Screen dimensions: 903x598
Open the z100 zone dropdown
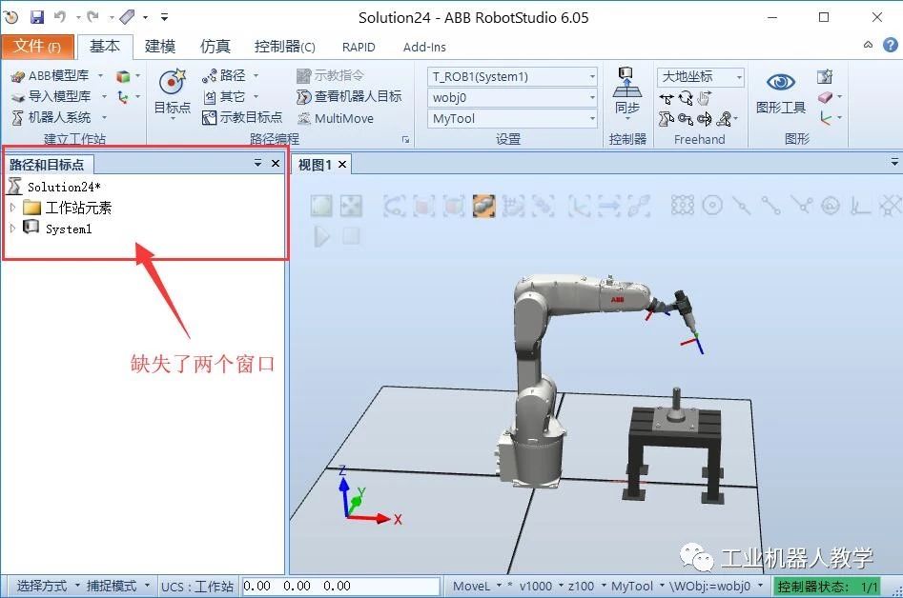coord(586,586)
